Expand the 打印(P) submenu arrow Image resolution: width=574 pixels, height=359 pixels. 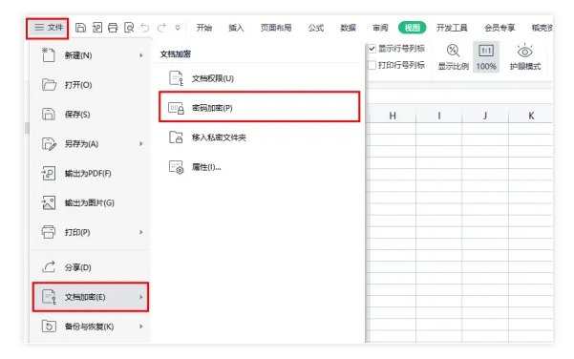(141, 232)
